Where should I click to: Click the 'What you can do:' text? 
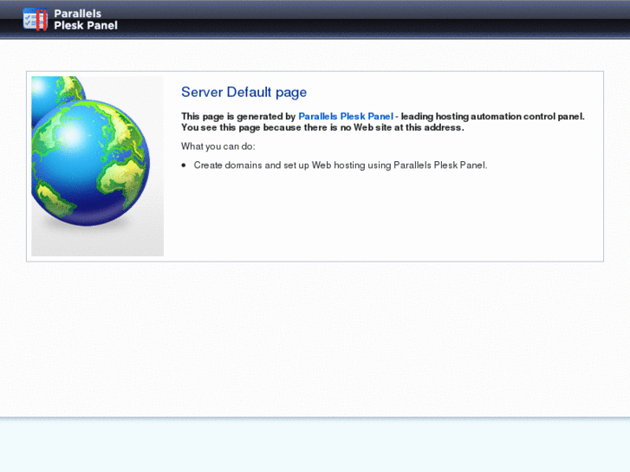pos(218,145)
